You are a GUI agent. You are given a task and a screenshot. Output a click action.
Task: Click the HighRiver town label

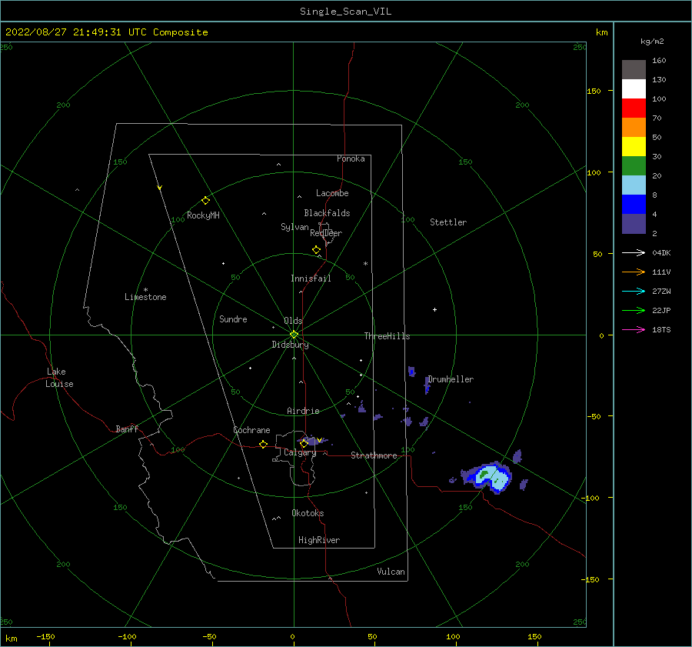coord(318,540)
